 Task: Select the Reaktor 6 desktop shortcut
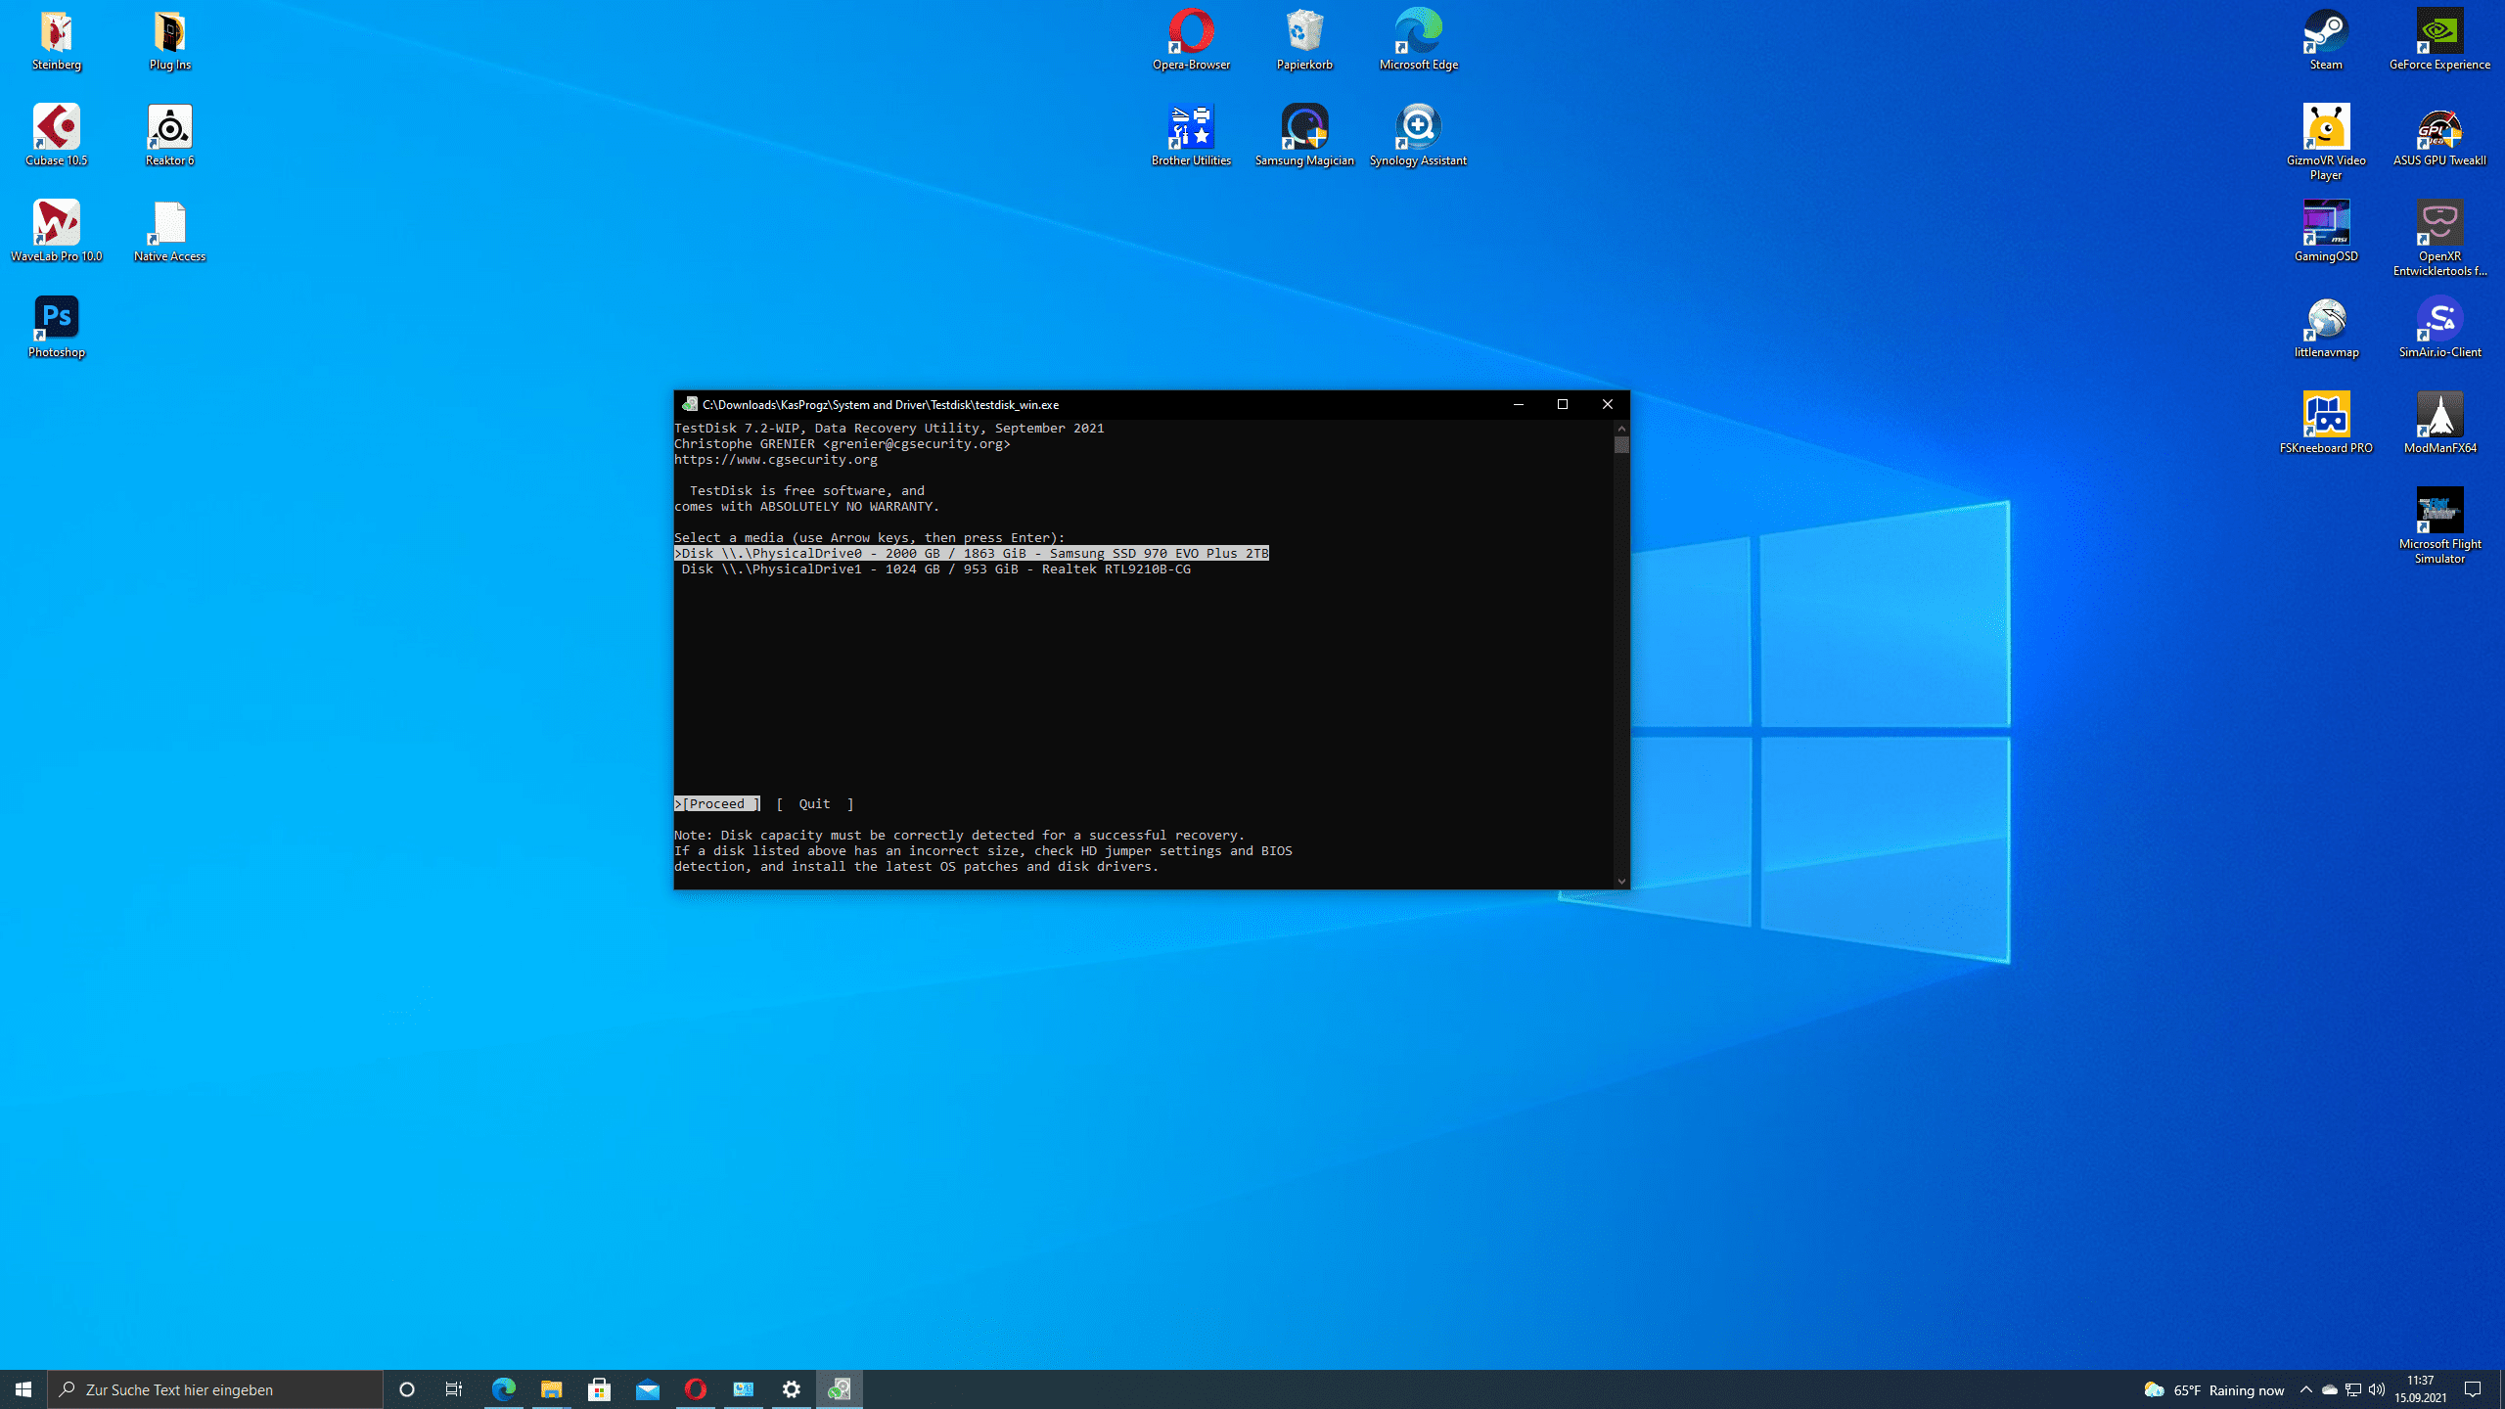click(x=169, y=136)
